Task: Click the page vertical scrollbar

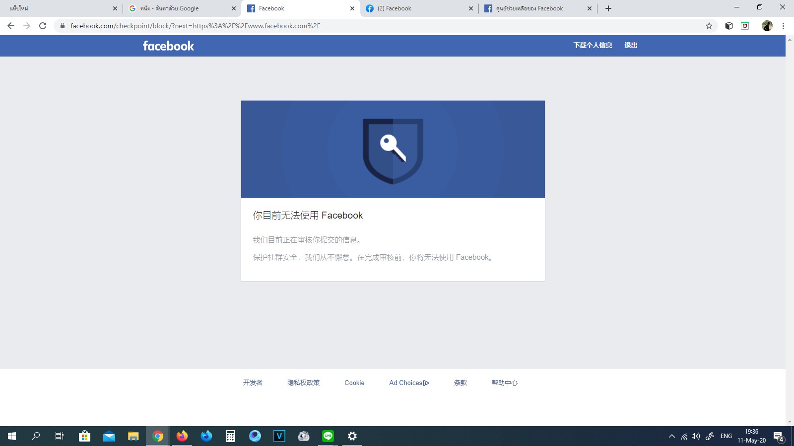Action: pos(790,230)
